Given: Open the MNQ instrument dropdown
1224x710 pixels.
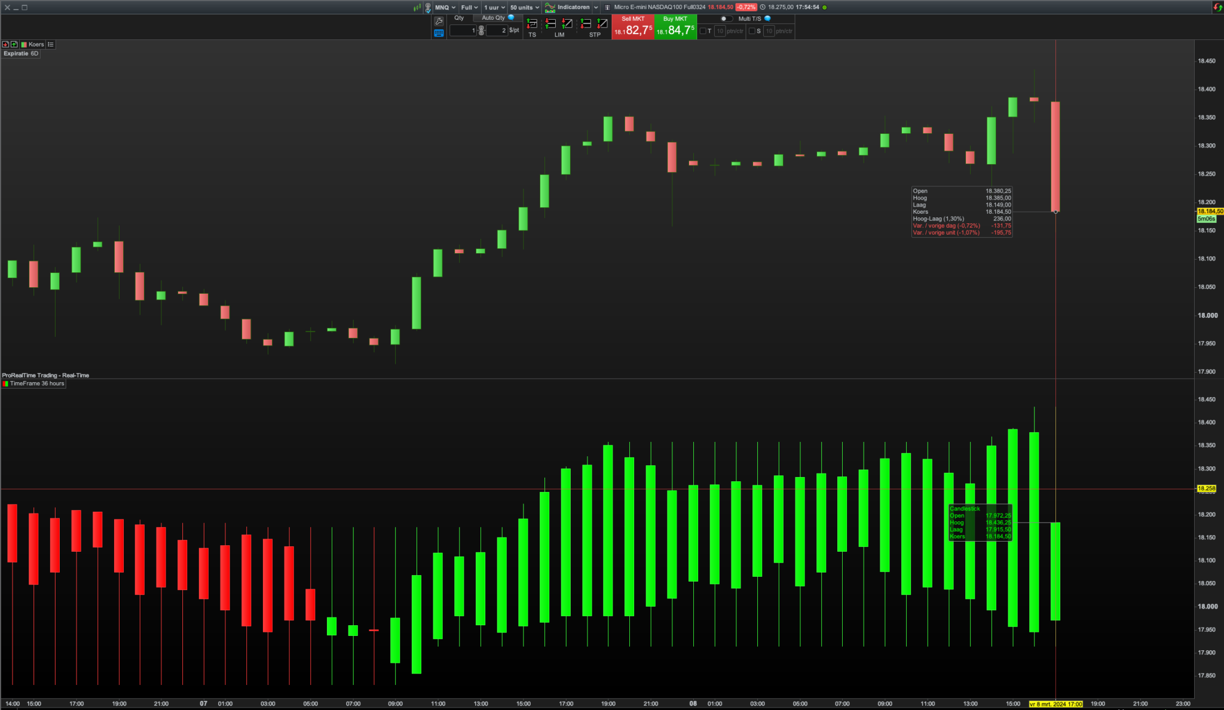Looking at the screenshot, I should [x=445, y=7].
